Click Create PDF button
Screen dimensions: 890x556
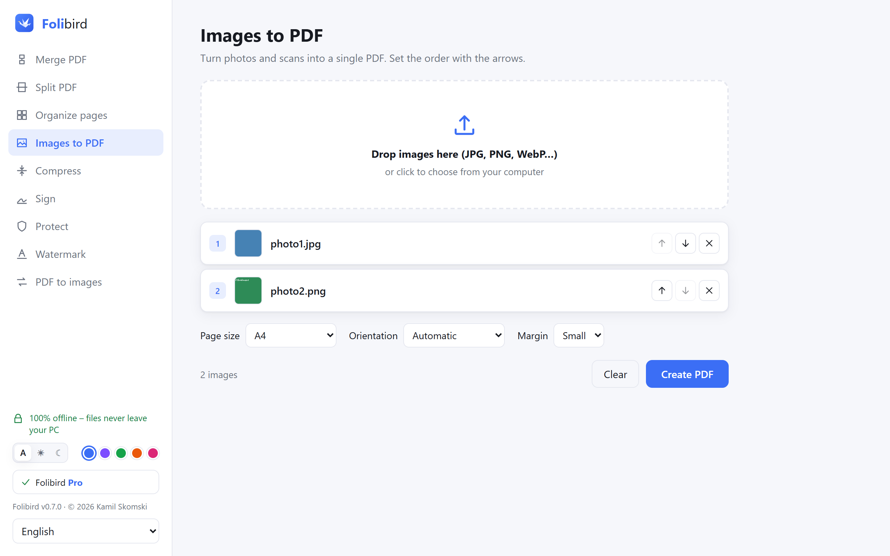(687, 374)
